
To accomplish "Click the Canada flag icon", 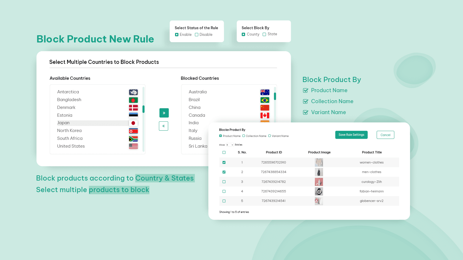I will [x=264, y=115].
